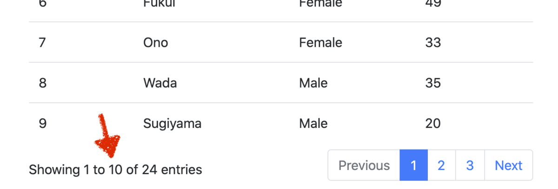Viewport: 558px width, 189px height.
Task: Select the Wada name cell
Action: coord(160,83)
